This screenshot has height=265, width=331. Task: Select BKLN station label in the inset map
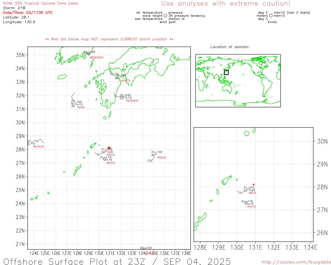(x=252, y=193)
